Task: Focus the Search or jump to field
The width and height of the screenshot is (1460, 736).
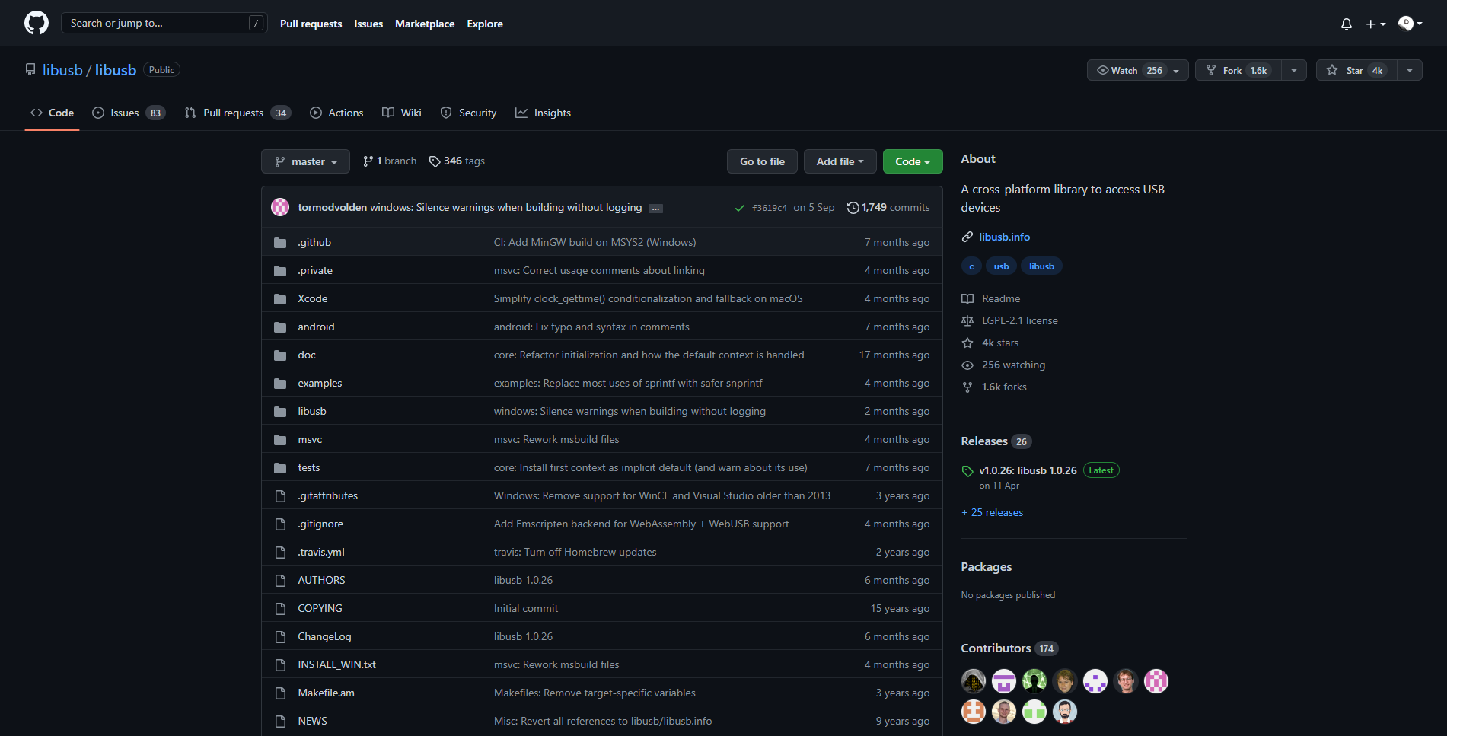Action: click(164, 23)
